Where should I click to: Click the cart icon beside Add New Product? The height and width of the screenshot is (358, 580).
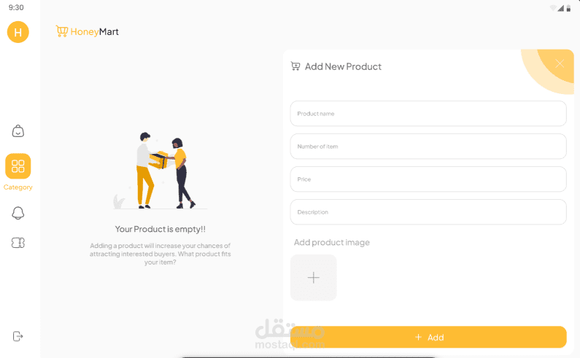pyautogui.click(x=295, y=66)
